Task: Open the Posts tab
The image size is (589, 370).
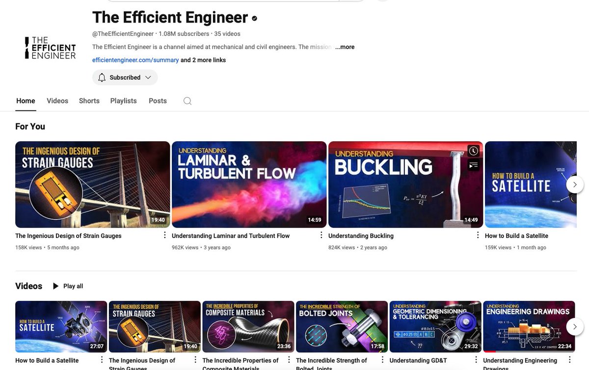Action: click(158, 101)
